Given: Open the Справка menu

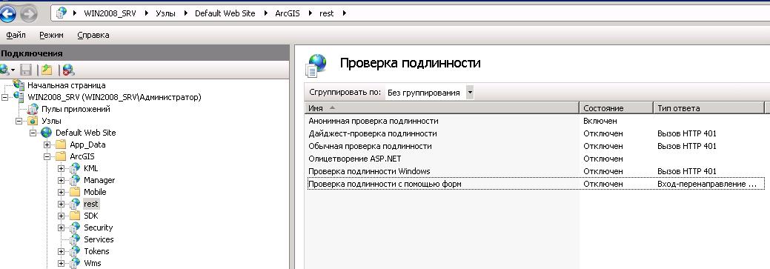Looking at the screenshot, I should [93, 35].
